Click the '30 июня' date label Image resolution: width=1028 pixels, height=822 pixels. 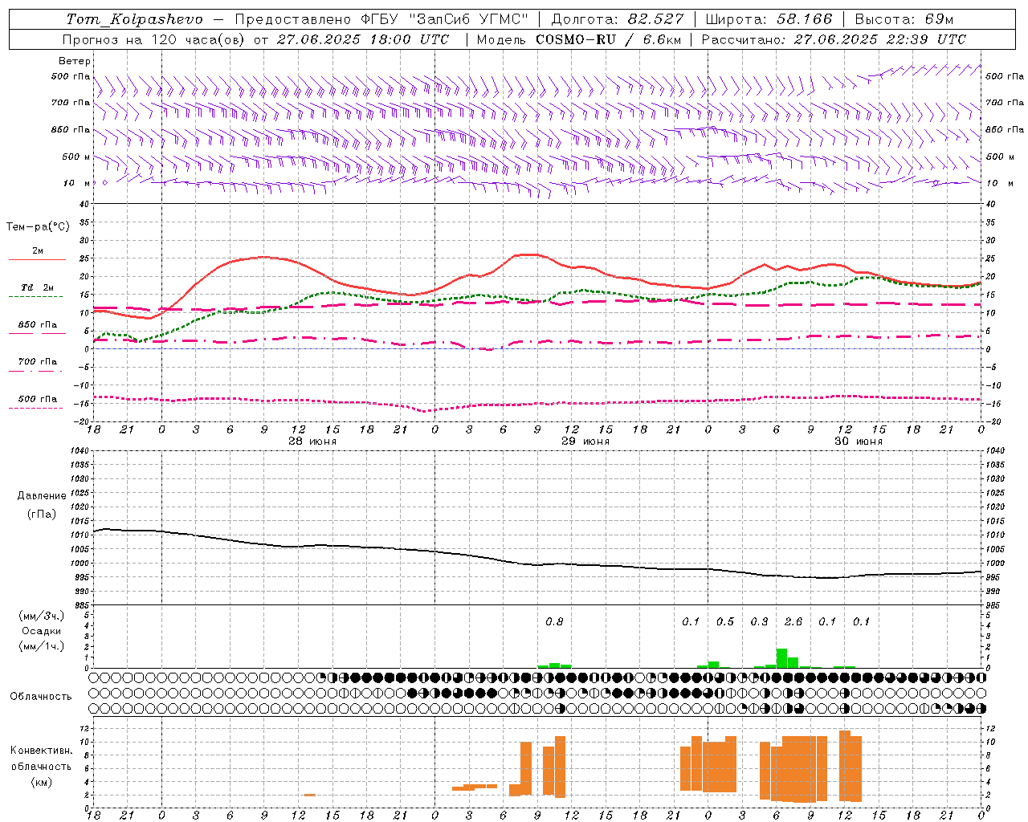click(x=858, y=442)
